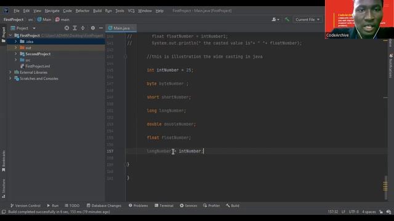394x221 pixels.
Task: Open the Edit menu
Action: pos(26,11)
